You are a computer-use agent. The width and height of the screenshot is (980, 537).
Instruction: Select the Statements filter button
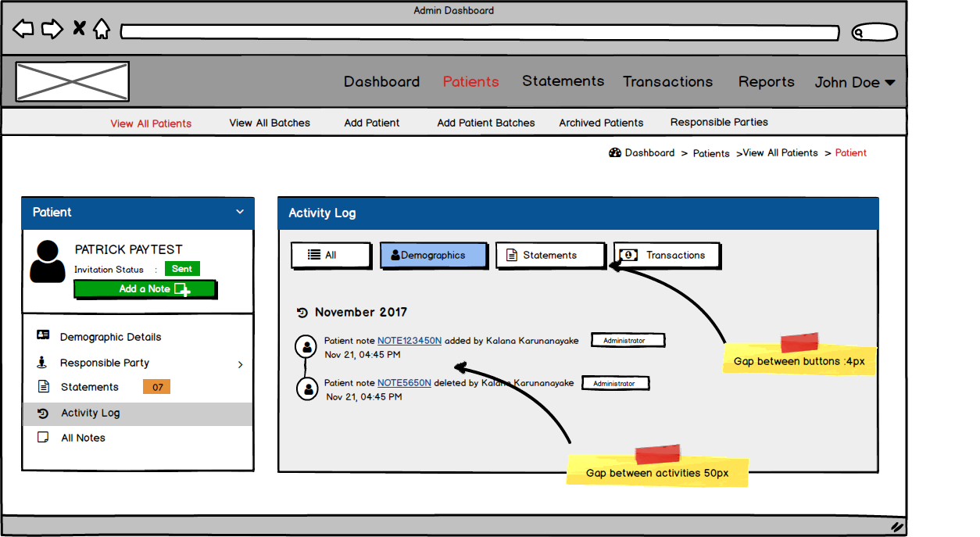pyautogui.click(x=551, y=256)
